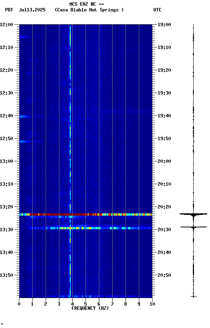
Task: Click the 'UTC' timezone label
Action: pyautogui.click(x=157, y=10)
